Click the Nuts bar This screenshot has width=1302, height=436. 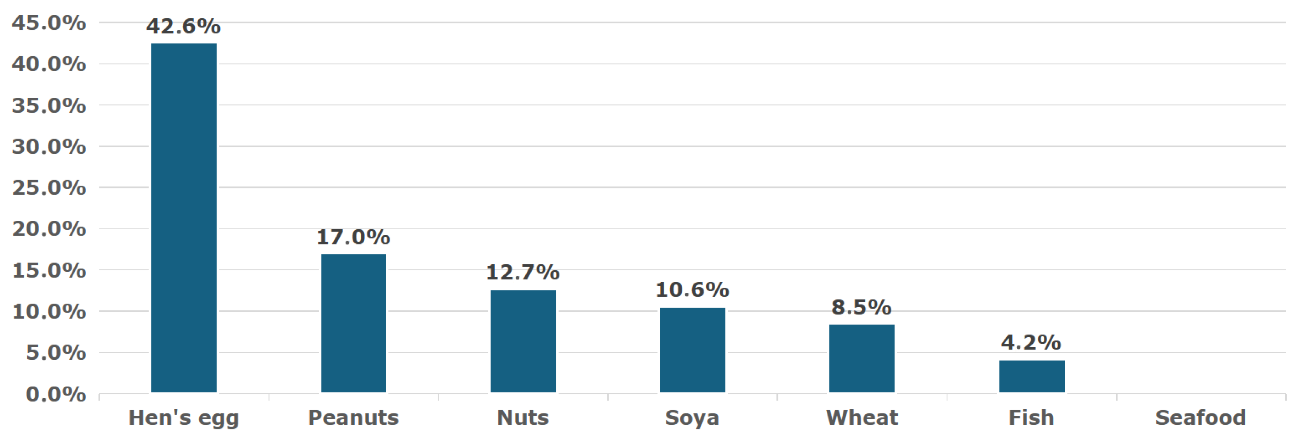522,341
